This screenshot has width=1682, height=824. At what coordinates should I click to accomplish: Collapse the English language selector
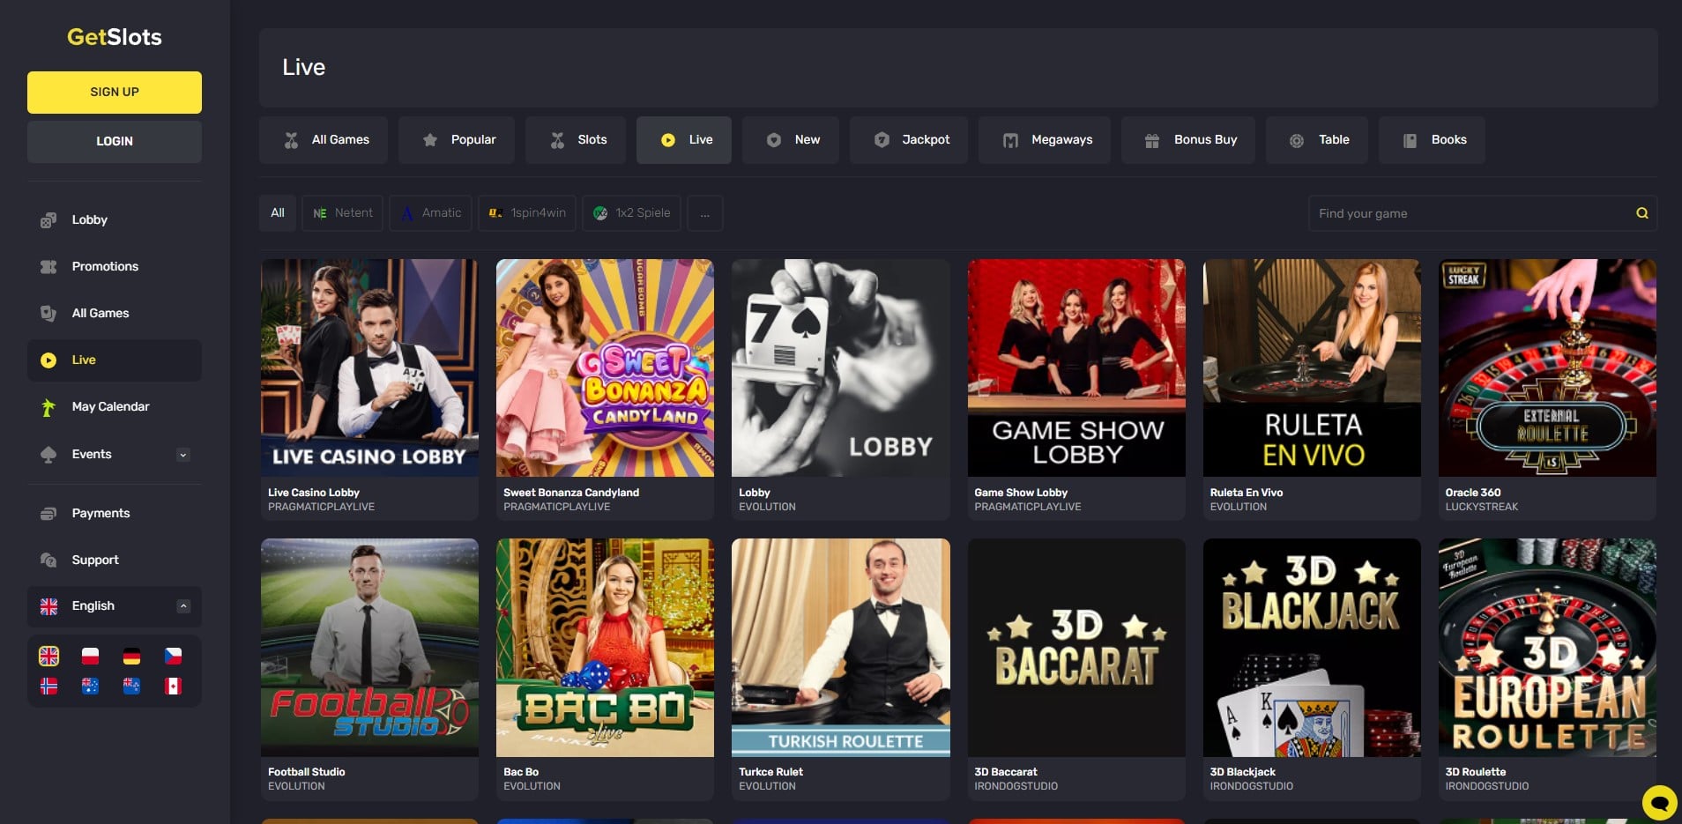click(183, 606)
